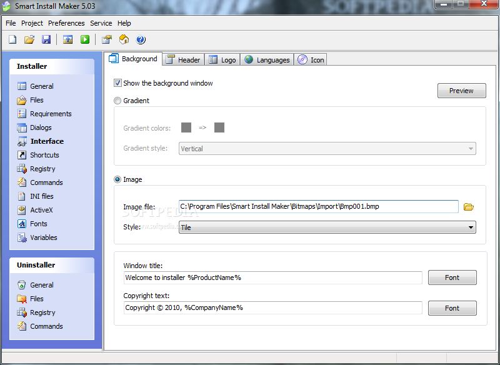Open Uninstaller Files section
Viewport: 500px width, 365px height.
30,299
